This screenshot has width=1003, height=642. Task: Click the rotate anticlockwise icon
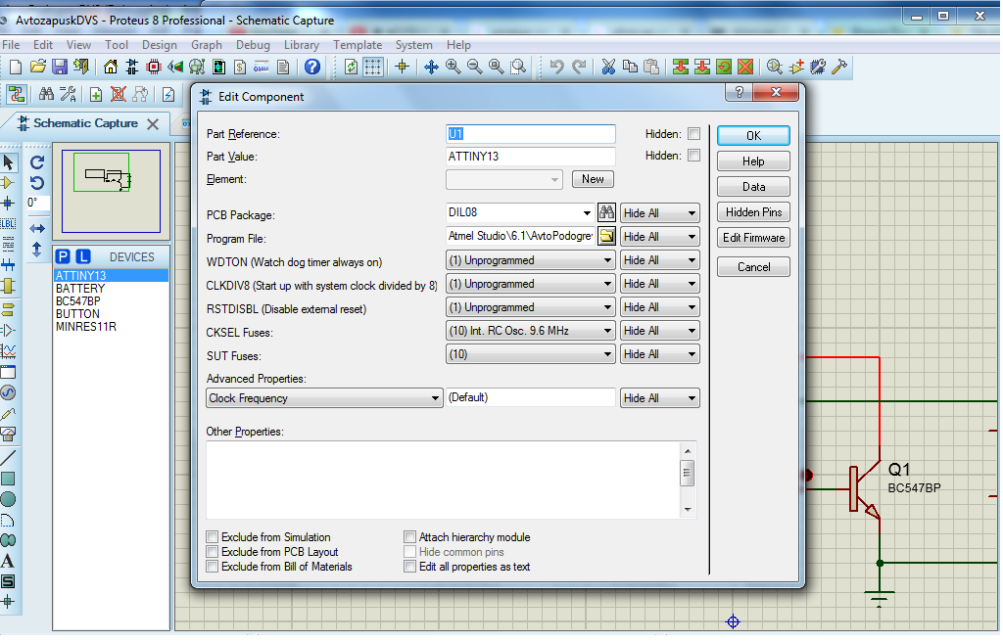click(x=37, y=183)
